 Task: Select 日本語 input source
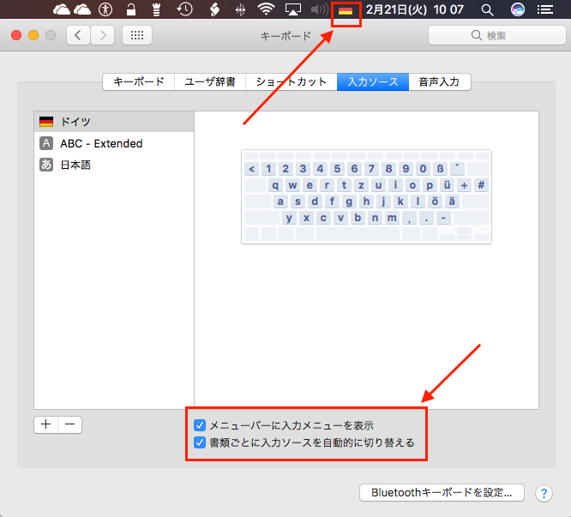tap(114, 165)
